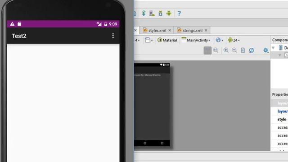Click the 9:09 clock in emulator
288x162 pixels.
click(113, 24)
